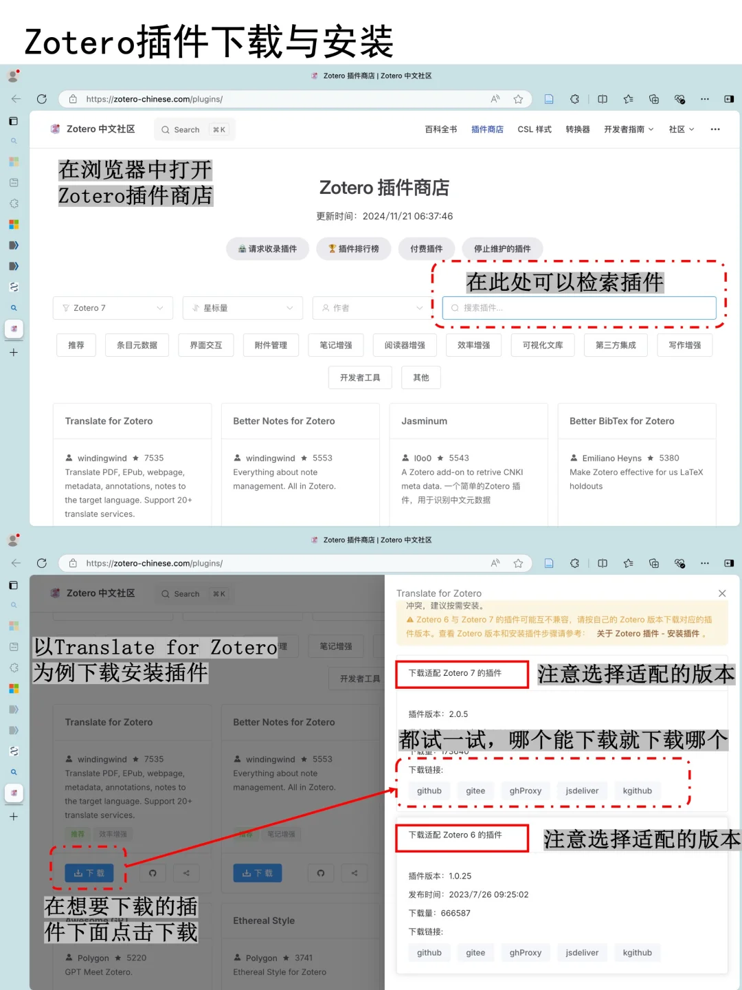Click github download link for Zotero 7 plugin

[x=429, y=791]
